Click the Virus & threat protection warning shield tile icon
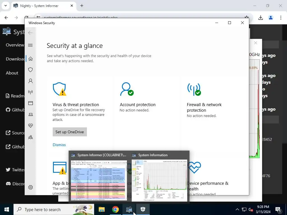287x215 pixels. [59, 89]
